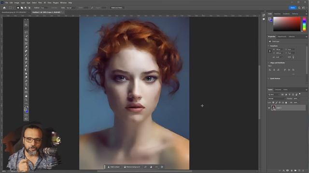The image size is (309, 173).
Task: Toggle lock position icon
Action: coord(280,102)
